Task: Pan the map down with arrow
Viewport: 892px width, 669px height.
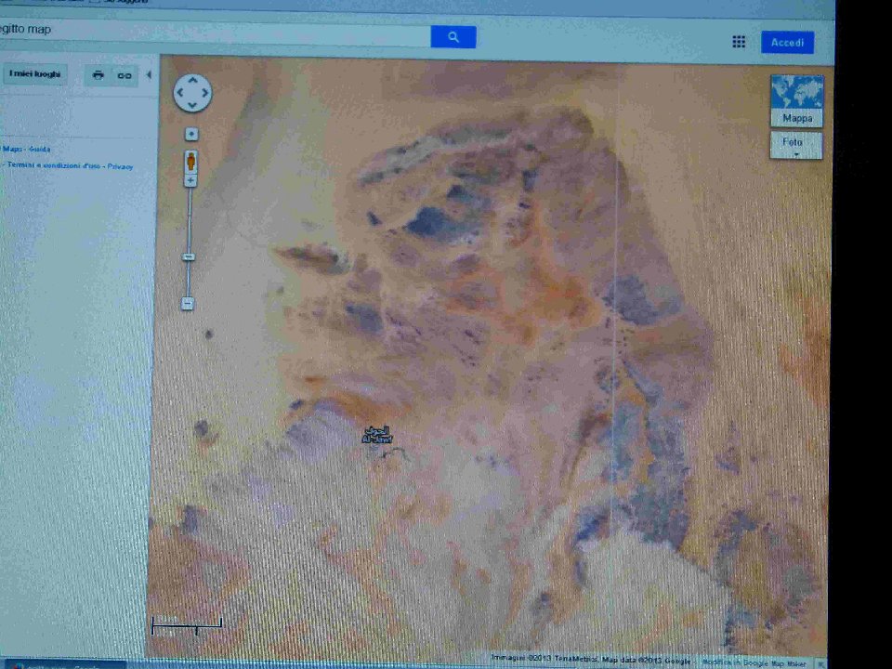Action: point(192,105)
